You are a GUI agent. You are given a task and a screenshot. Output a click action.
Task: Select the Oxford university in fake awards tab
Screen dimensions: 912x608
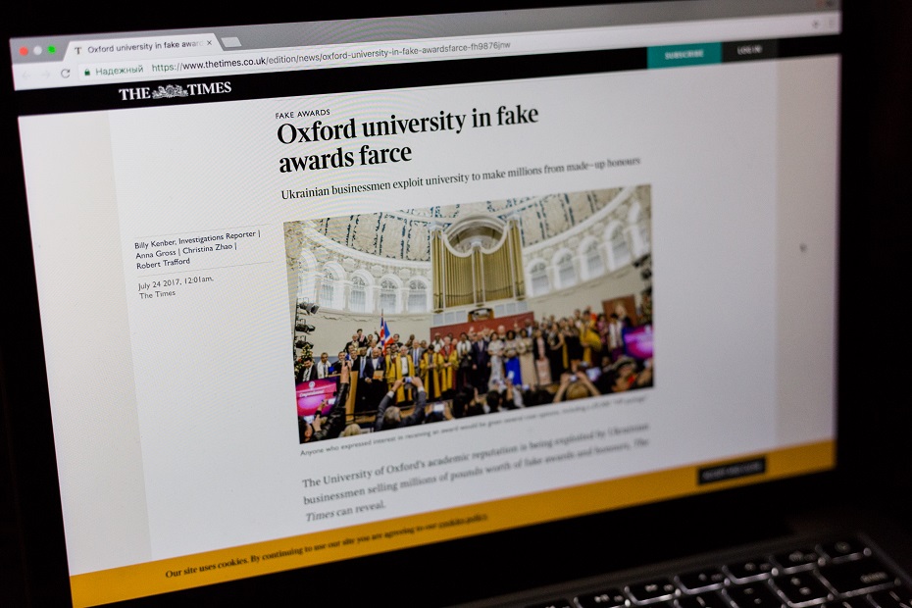pyautogui.click(x=142, y=46)
